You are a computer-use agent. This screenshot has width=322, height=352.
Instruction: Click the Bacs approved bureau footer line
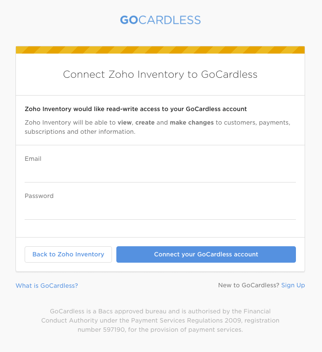click(x=160, y=311)
